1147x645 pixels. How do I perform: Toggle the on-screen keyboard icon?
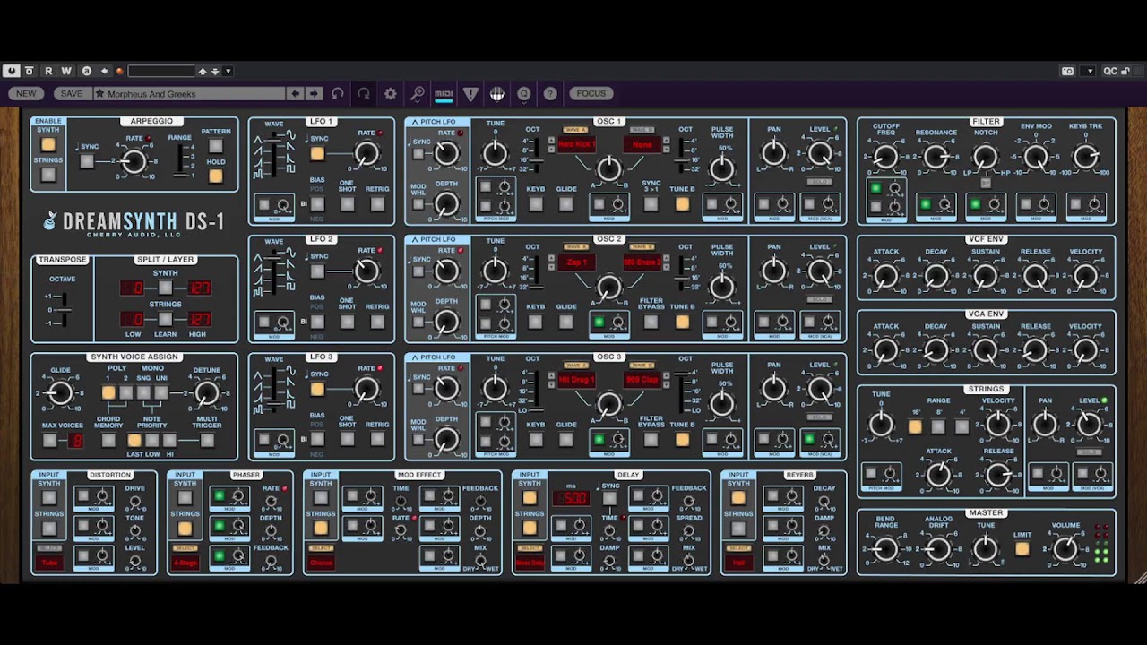497,93
